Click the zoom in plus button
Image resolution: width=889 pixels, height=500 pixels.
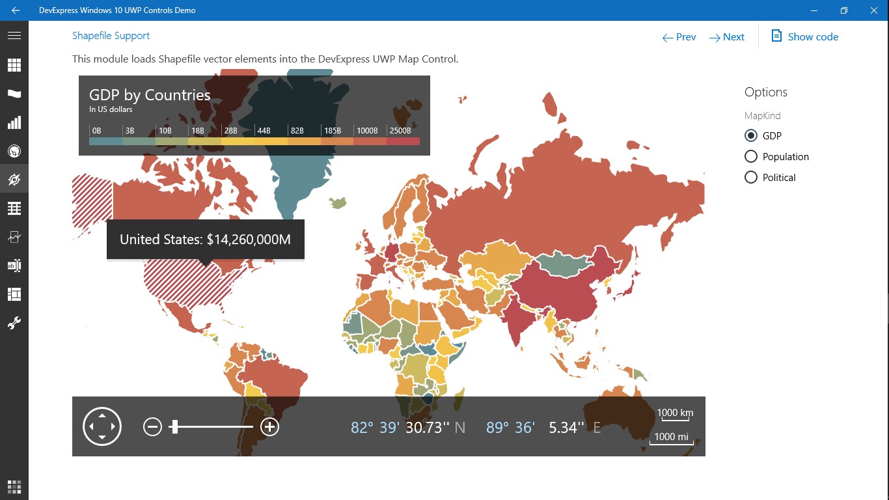tap(269, 427)
